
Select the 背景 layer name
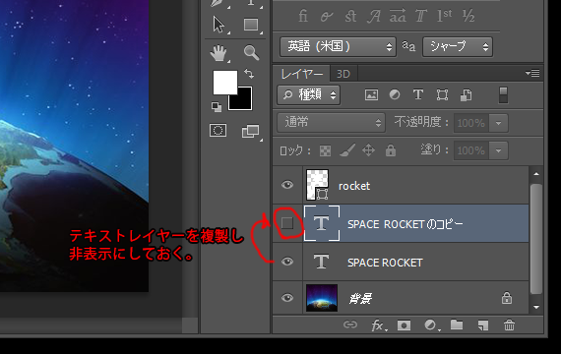pos(360,298)
